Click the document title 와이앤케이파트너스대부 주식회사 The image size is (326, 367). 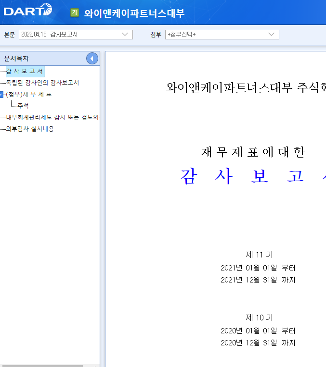[246, 87]
